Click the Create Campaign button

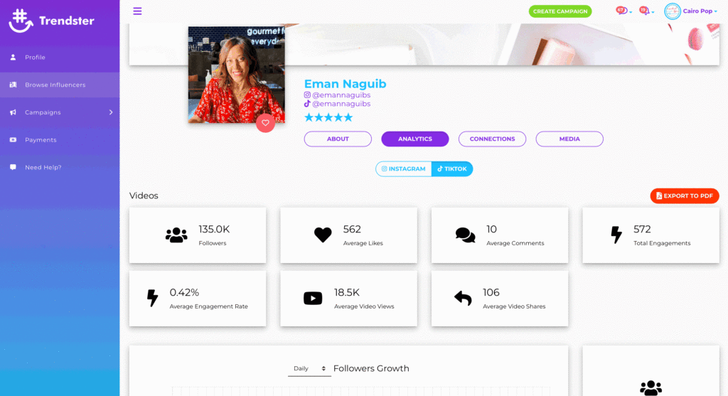point(560,11)
